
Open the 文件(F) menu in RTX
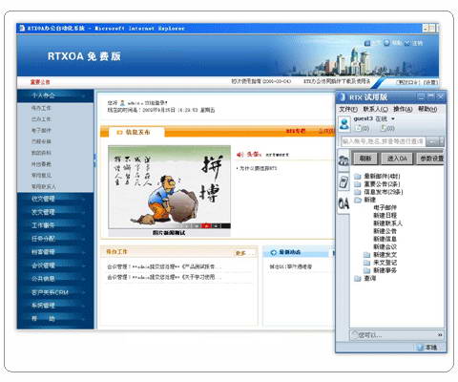[348, 109]
